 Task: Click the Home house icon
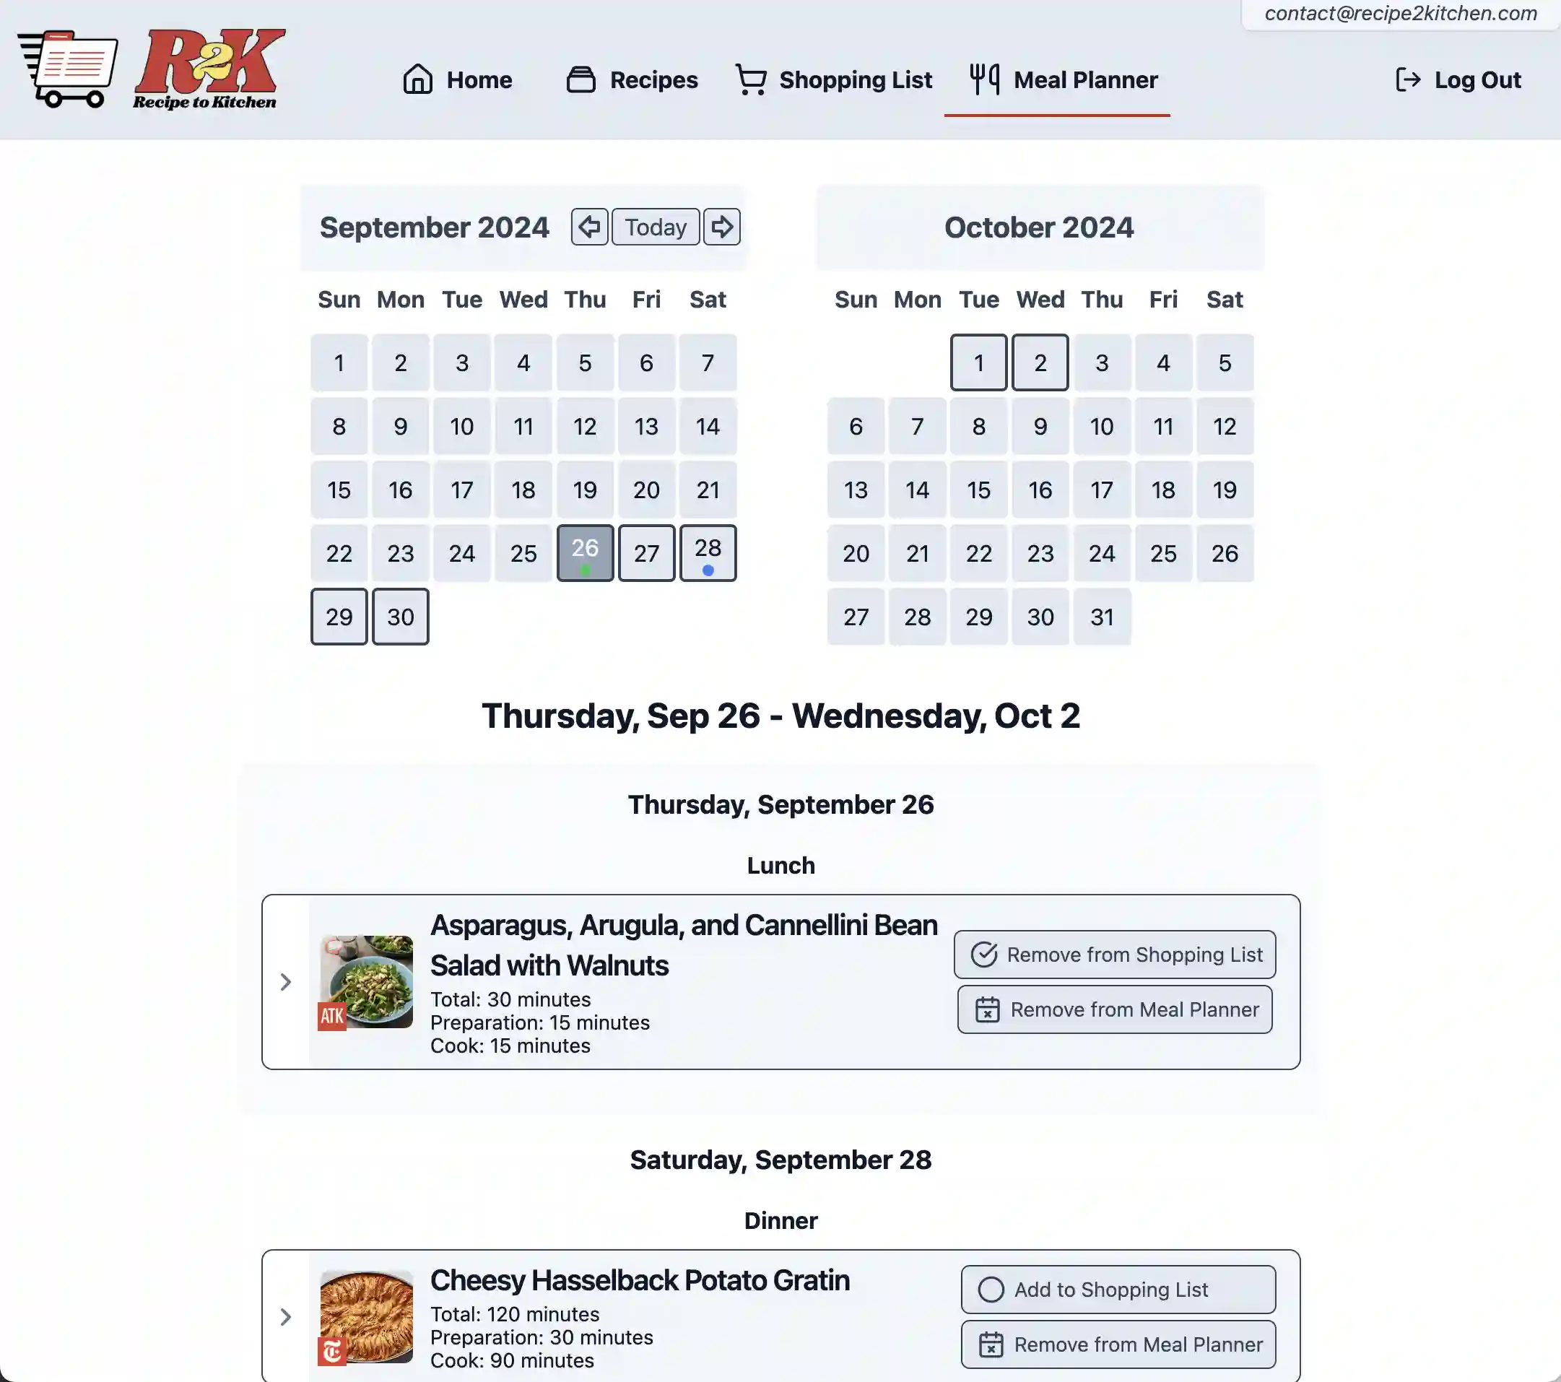(420, 79)
